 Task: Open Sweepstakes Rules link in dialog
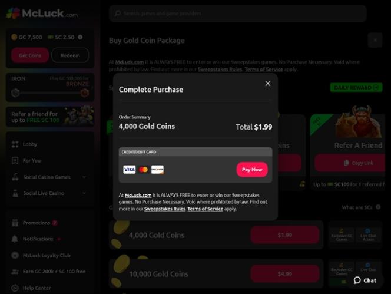[164, 209]
